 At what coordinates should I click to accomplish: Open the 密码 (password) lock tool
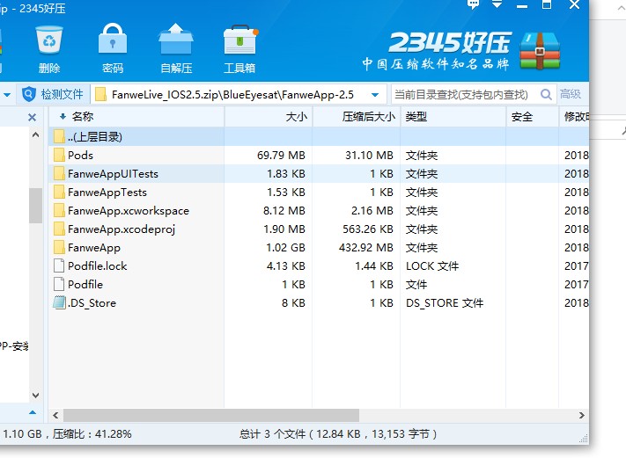click(113, 39)
